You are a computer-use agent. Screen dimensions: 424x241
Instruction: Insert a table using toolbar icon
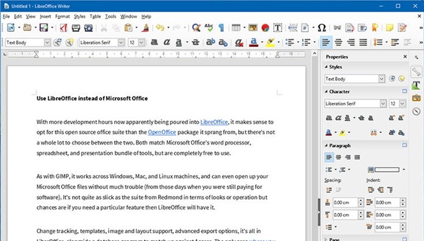236,27
